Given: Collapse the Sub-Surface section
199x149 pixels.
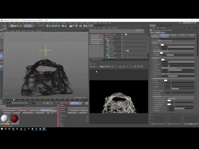Looking at the screenshot, I should click(153, 97).
